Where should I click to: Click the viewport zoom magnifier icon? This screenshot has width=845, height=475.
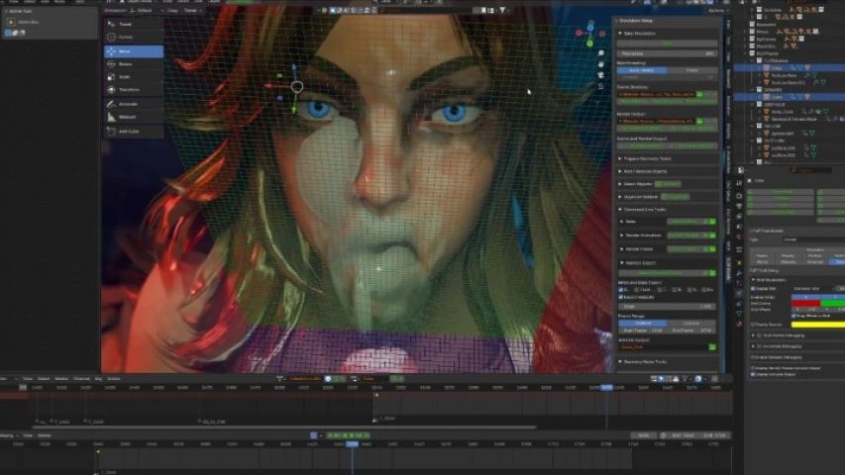pyautogui.click(x=601, y=53)
